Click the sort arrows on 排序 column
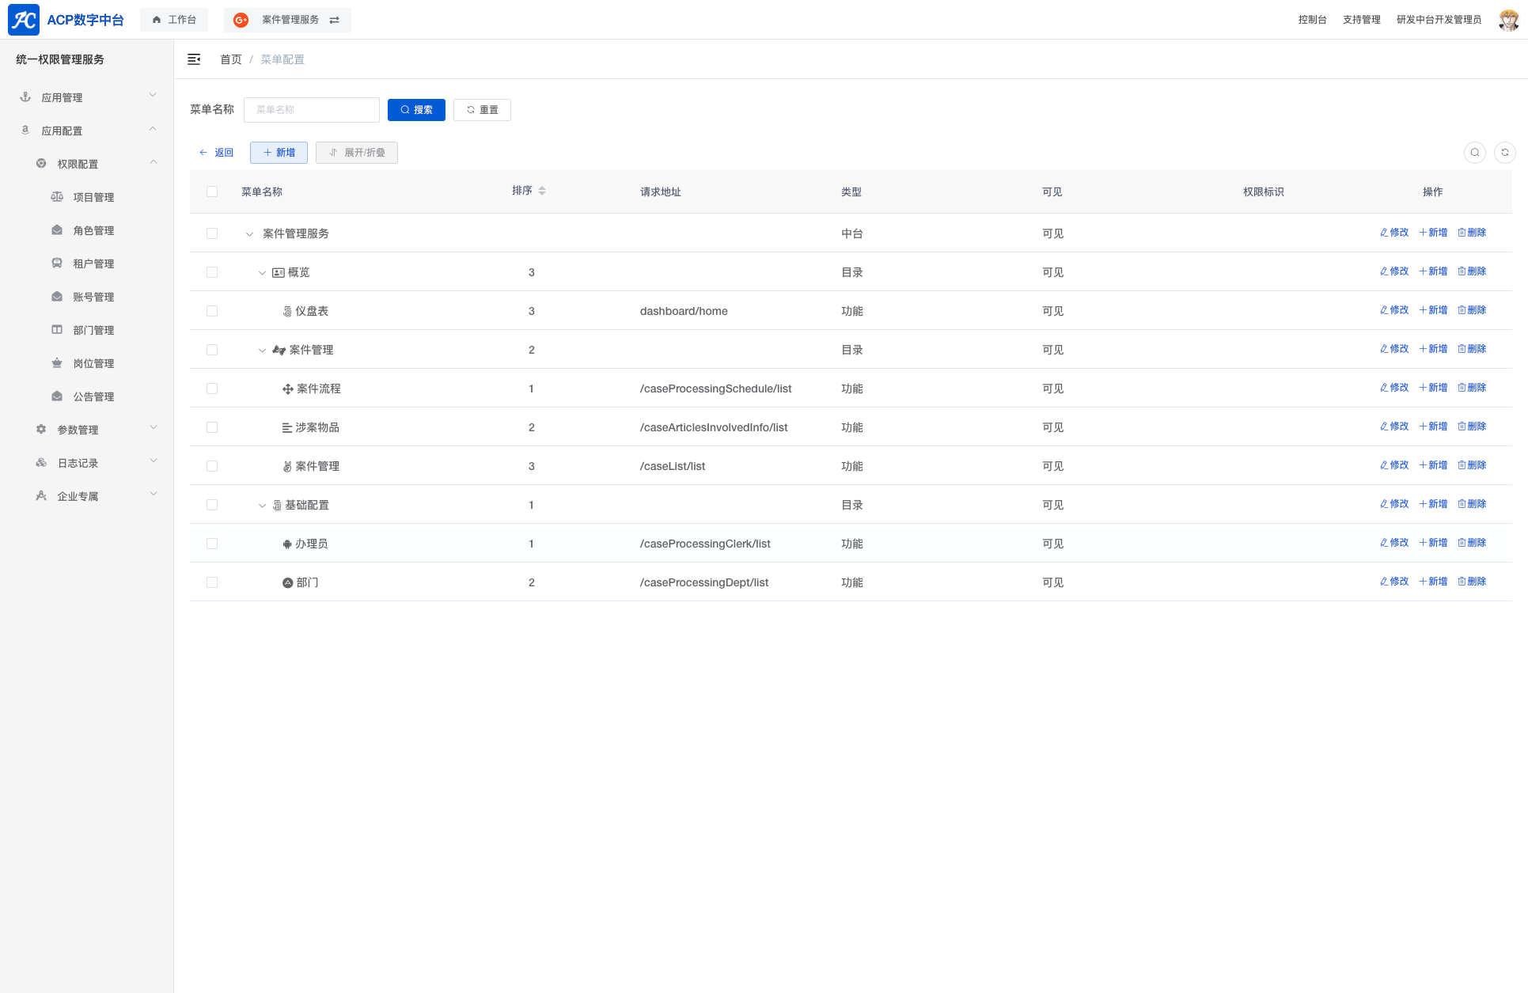Image resolution: width=1528 pixels, height=993 pixels. [x=542, y=191]
